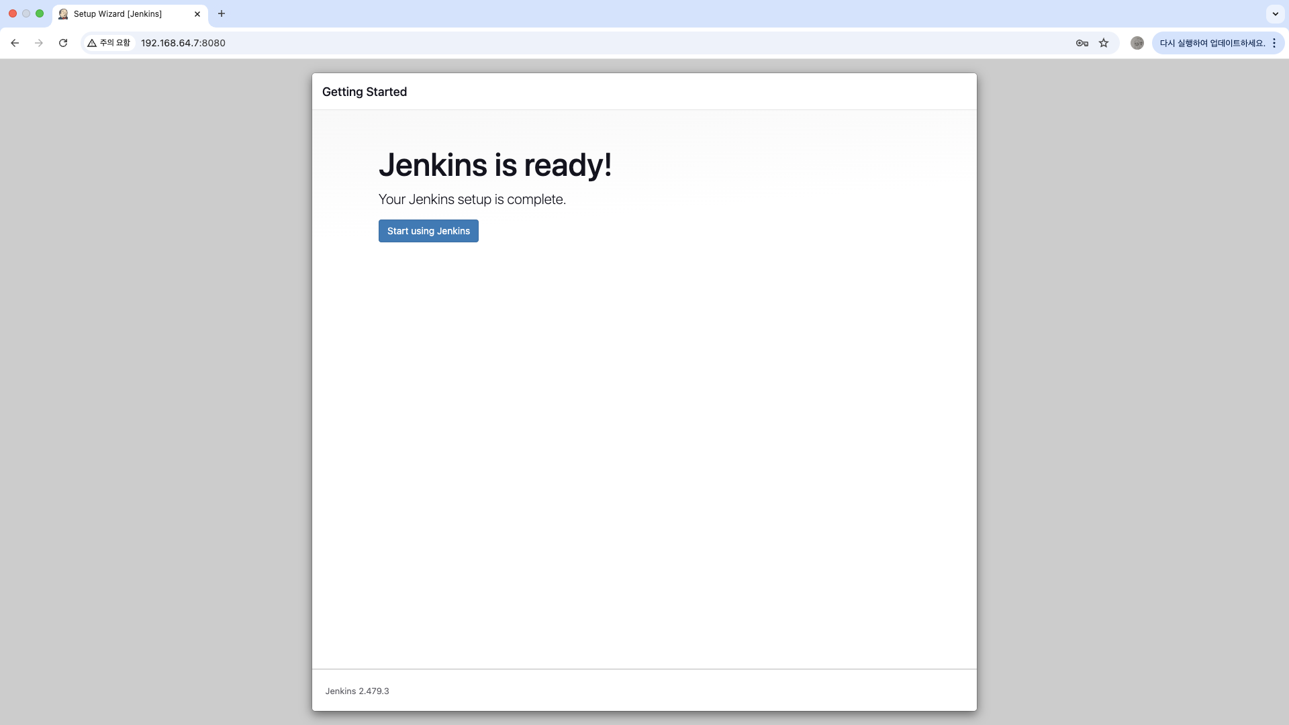1289x725 pixels.
Task: Bookmark this page with the star icon
Action: pyautogui.click(x=1104, y=43)
